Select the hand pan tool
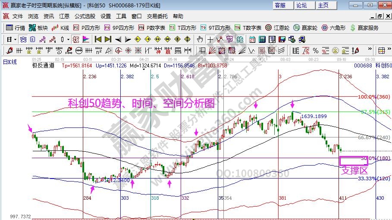 pyautogui.click(x=200, y=39)
